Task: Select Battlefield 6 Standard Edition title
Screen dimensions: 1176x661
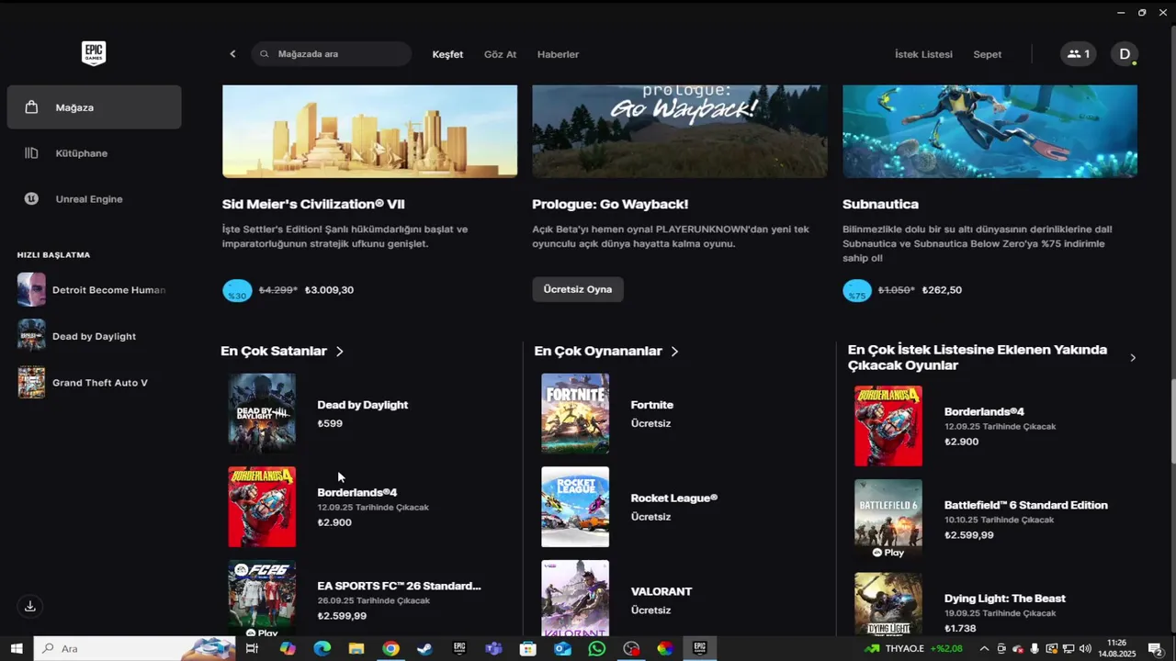Action: point(1026,505)
